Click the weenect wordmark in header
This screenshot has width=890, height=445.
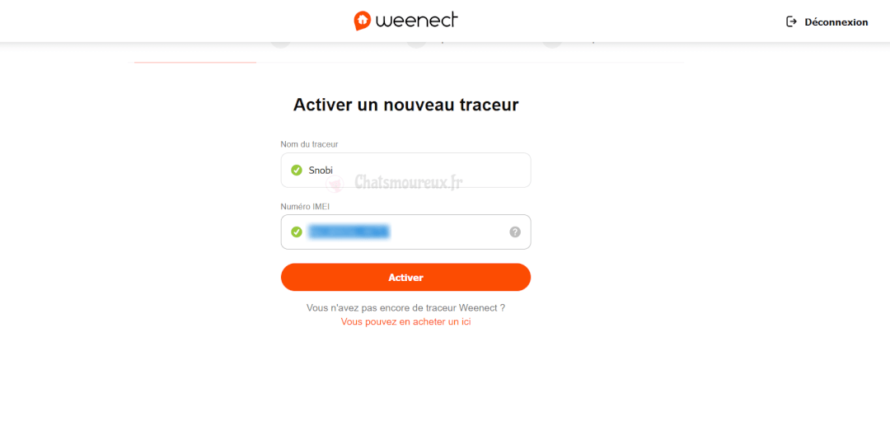pyautogui.click(x=417, y=21)
